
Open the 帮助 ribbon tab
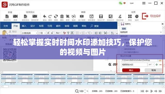click(84, 26)
